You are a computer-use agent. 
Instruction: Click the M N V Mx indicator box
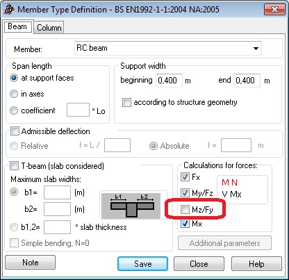(242, 190)
